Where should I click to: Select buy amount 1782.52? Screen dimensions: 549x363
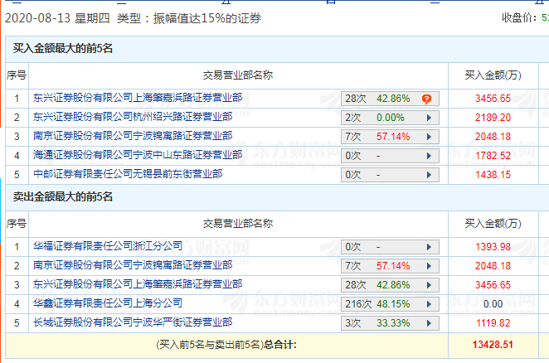[x=493, y=156]
